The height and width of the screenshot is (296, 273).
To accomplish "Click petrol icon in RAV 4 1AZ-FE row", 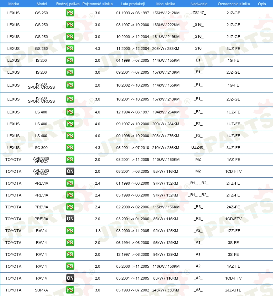I will click(70, 266).
